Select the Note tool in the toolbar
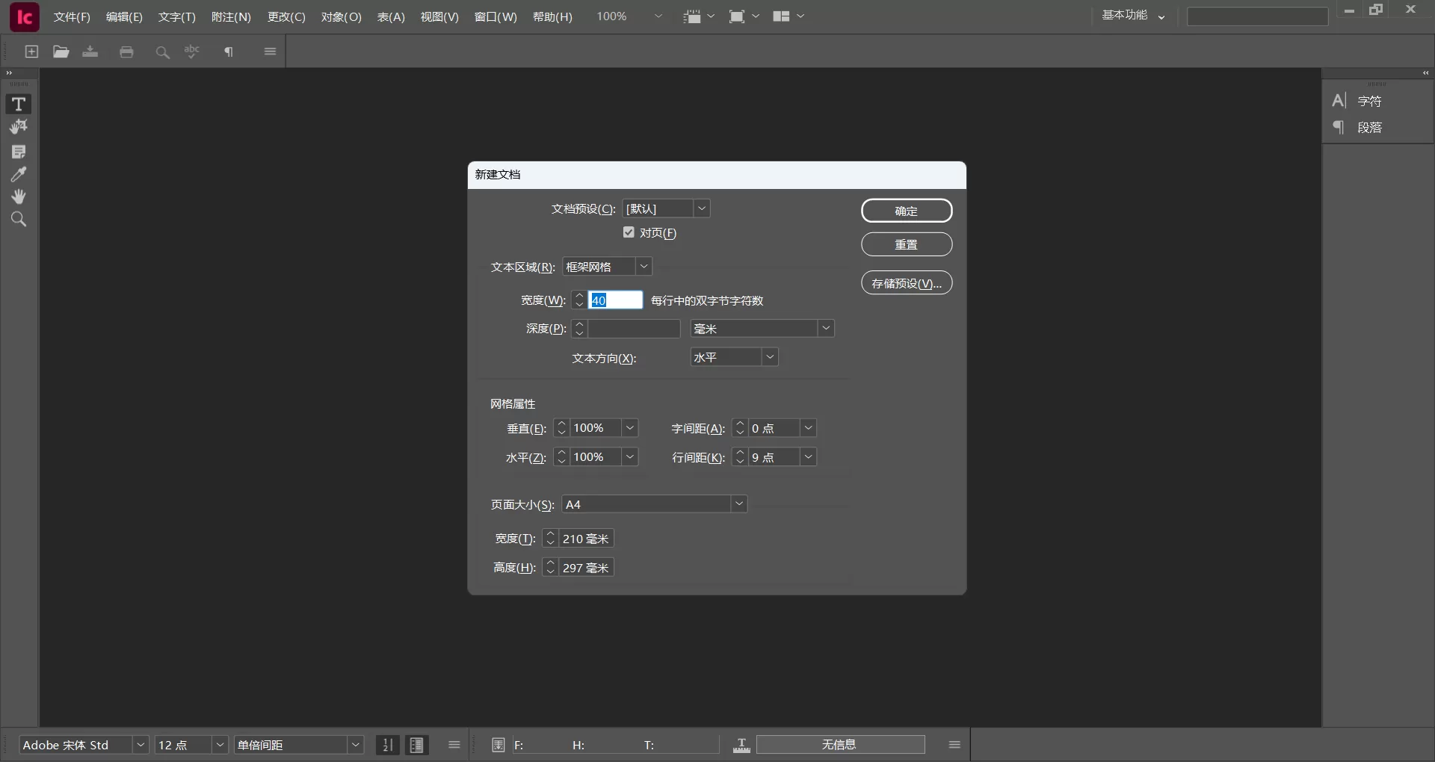Image resolution: width=1435 pixels, height=762 pixels. click(18, 151)
